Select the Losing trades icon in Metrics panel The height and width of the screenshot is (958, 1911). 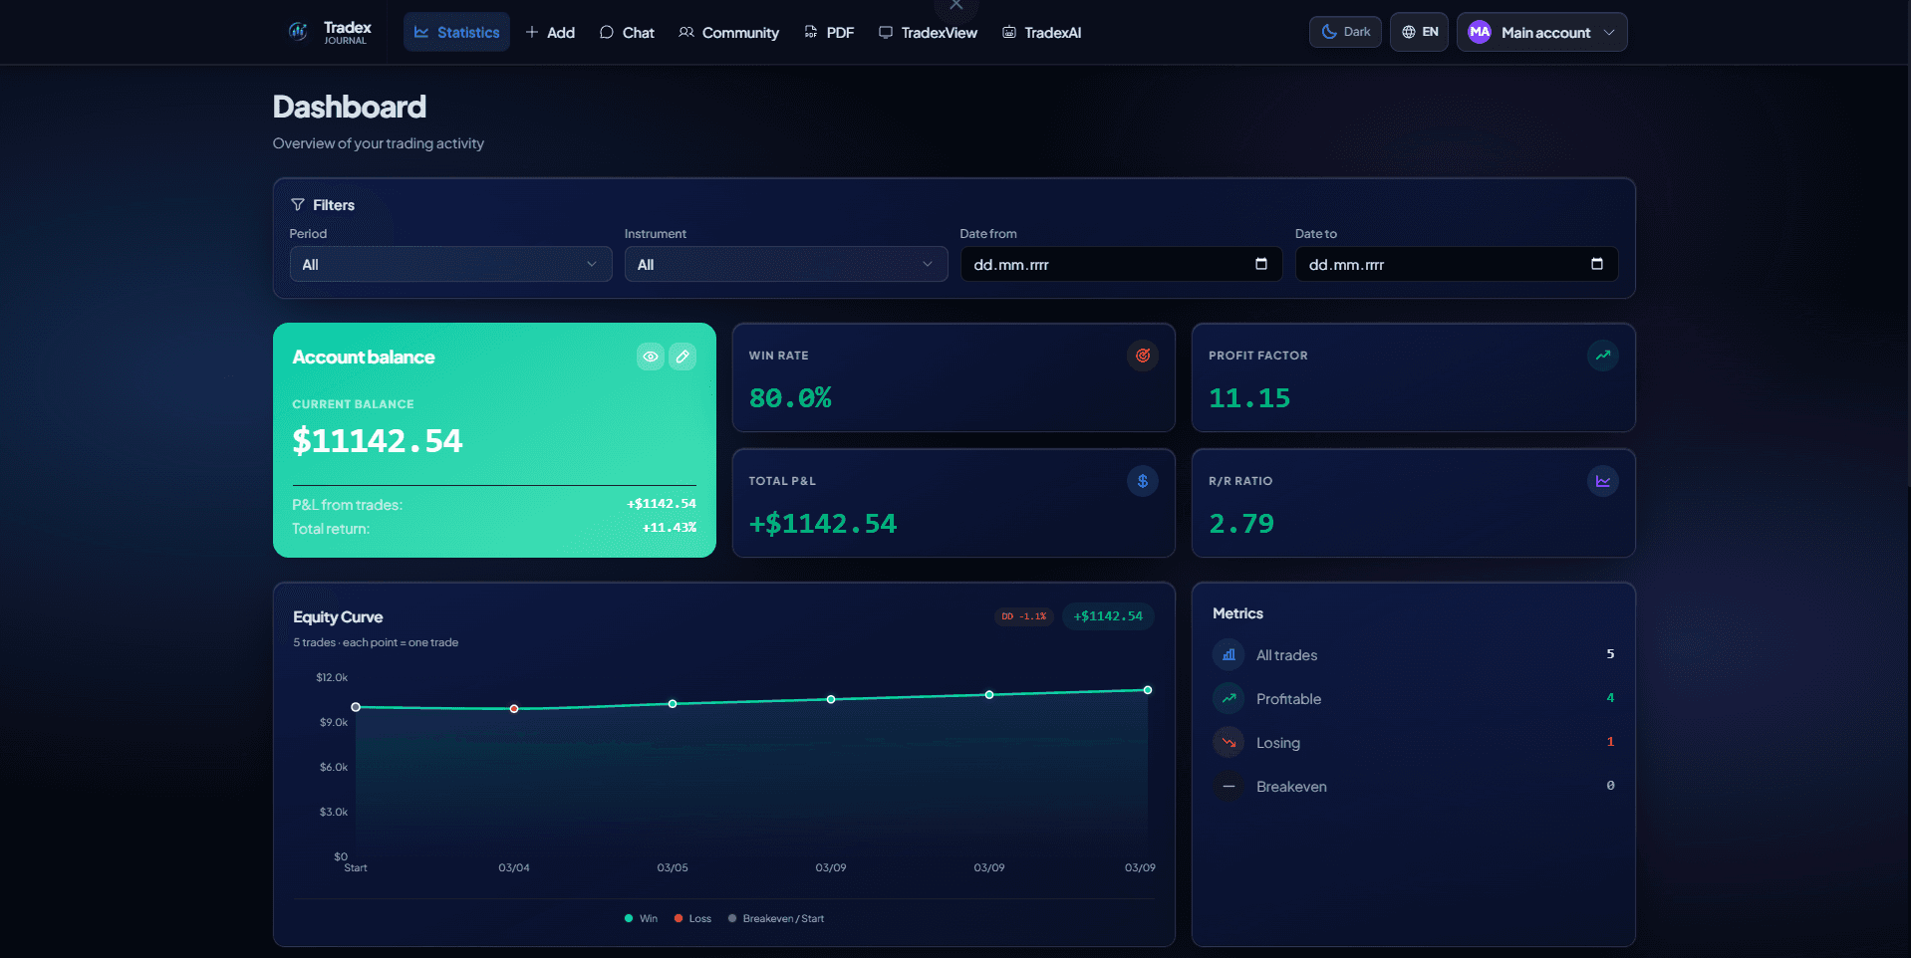click(1228, 742)
